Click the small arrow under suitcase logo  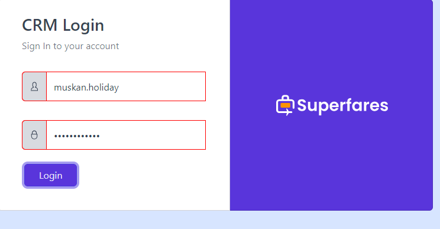(288, 113)
